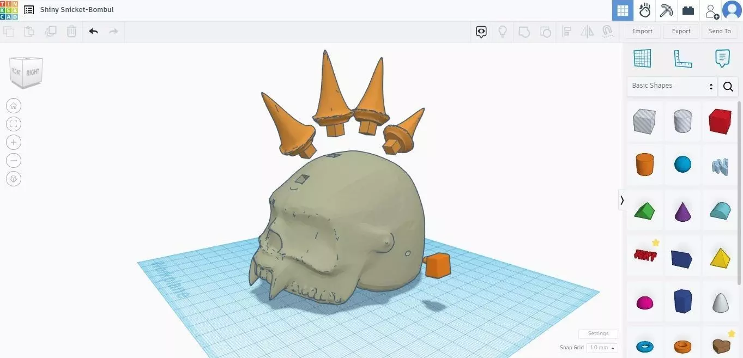This screenshot has height=358, width=743.
Task: Switch to the Bricks view
Action: point(688,10)
